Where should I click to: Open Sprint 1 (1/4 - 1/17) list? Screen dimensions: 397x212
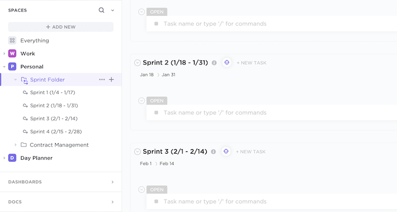[53, 93]
